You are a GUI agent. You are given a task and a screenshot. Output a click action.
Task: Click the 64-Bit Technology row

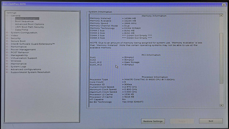pos(117,102)
